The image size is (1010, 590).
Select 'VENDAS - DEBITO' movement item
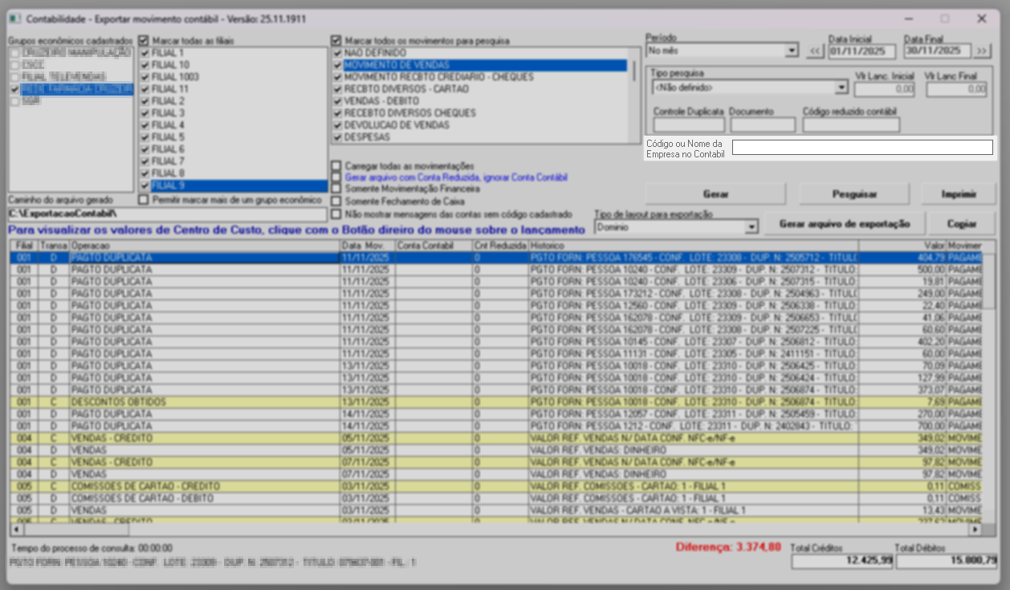pyautogui.click(x=381, y=101)
